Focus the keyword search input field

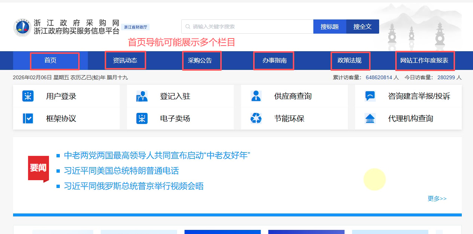248,27
